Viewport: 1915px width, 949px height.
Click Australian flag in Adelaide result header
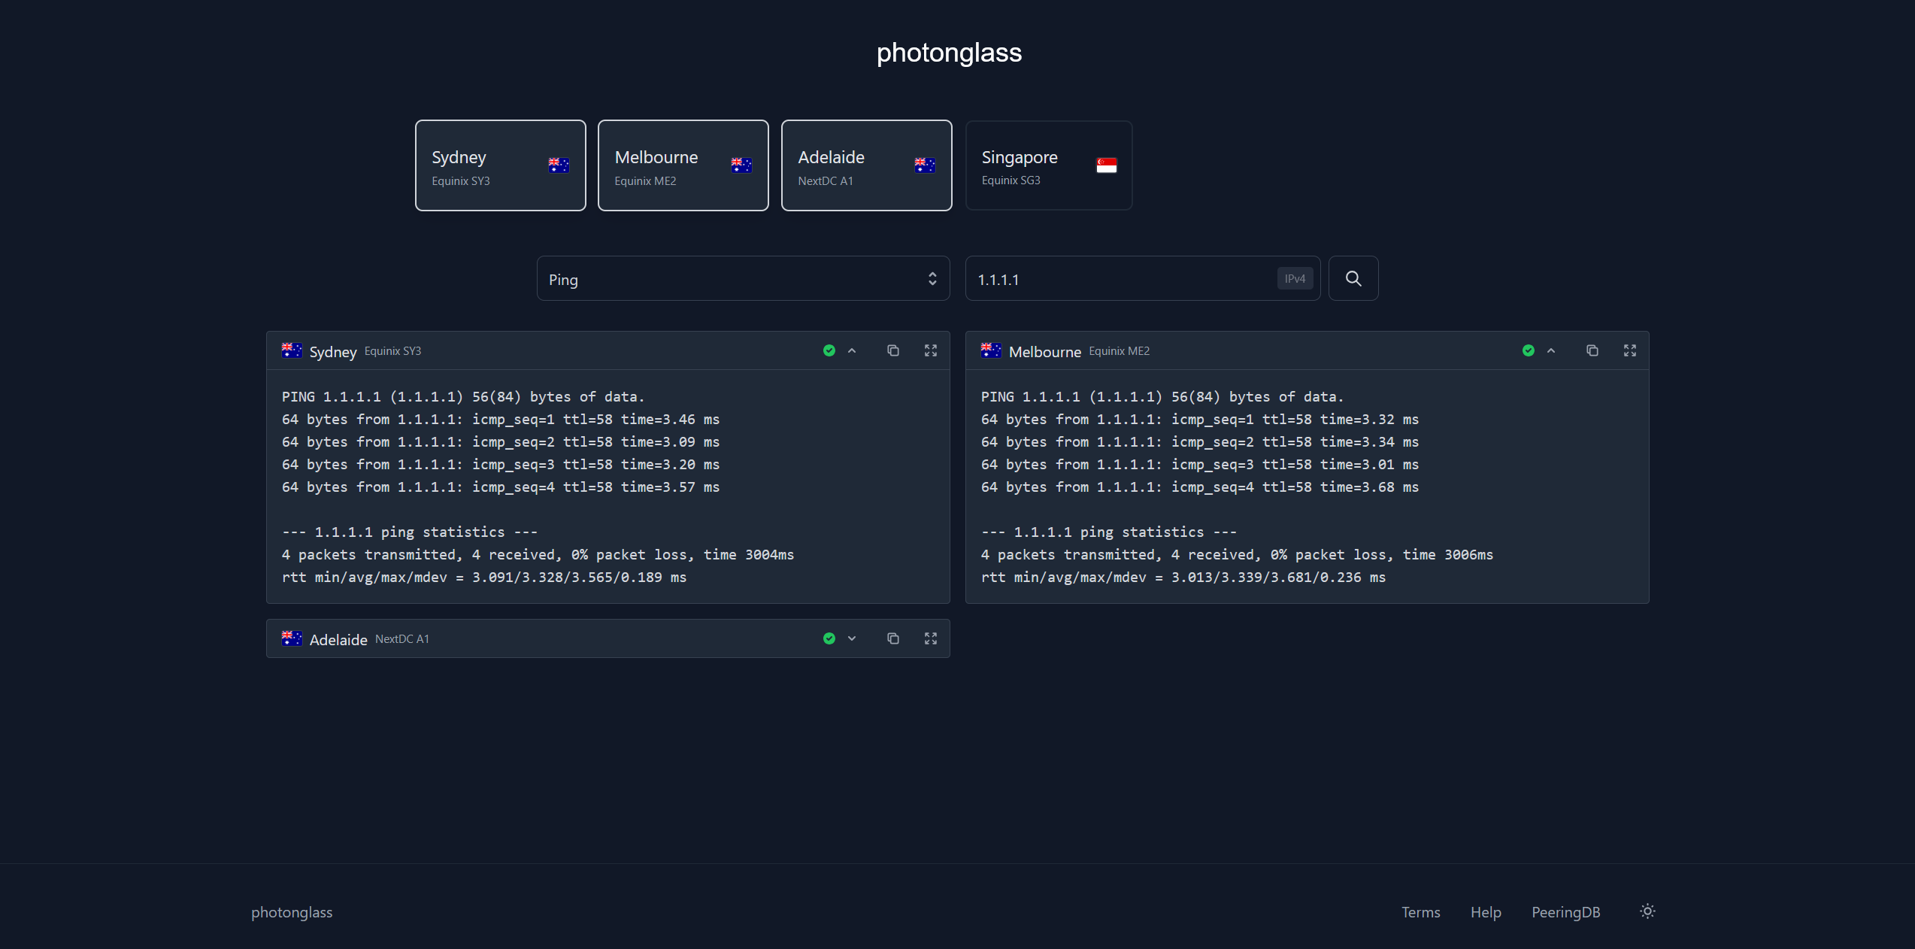click(292, 638)
